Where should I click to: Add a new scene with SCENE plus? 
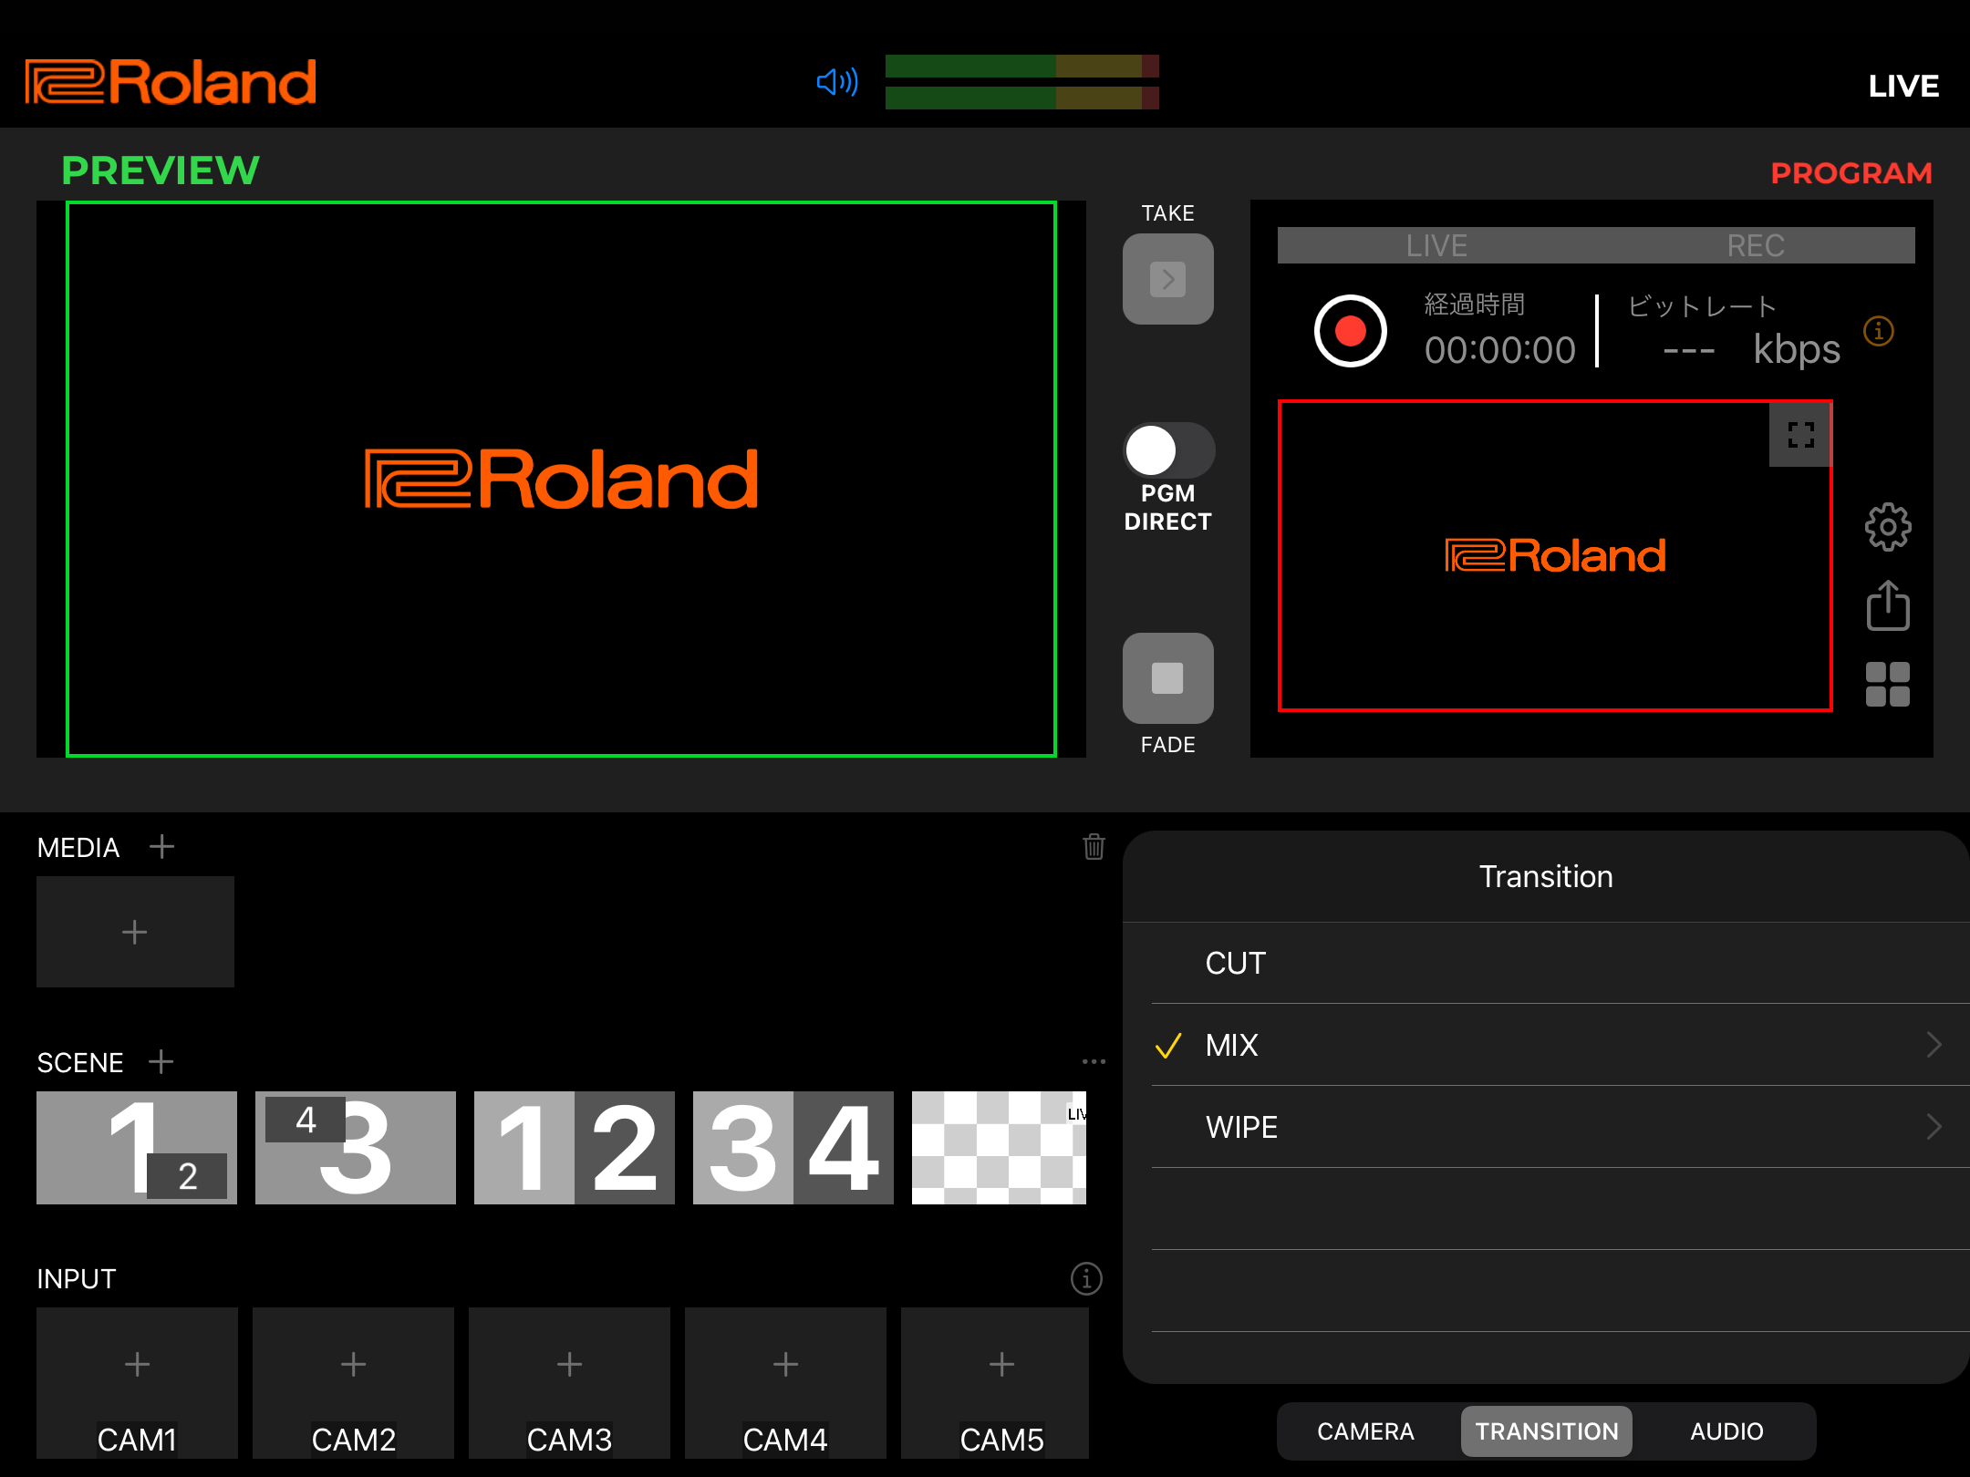pos(161,1062)
